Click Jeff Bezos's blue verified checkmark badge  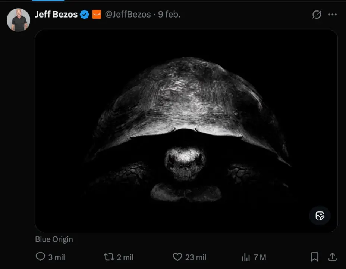tap(84, 15)
